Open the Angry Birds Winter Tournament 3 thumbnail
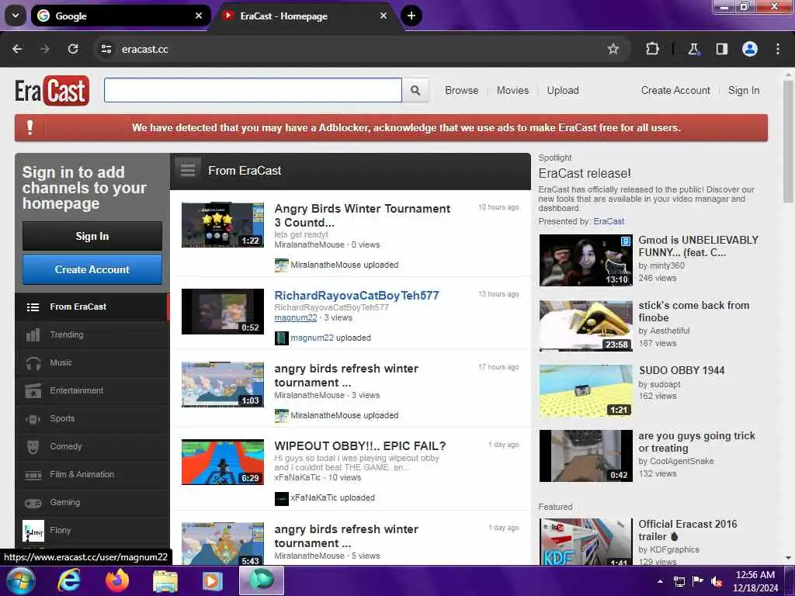 [x=223, y=224]
